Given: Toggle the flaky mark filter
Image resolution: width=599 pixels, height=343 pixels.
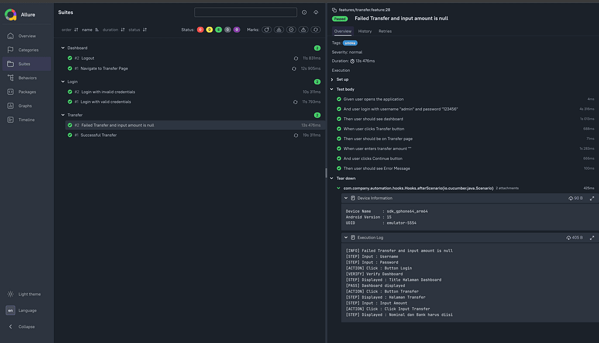Looking at the screenshot, I should (x=267, y=30).
